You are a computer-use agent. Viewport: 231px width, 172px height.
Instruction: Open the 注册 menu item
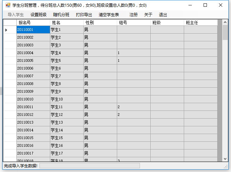click(x=134, y=15)
